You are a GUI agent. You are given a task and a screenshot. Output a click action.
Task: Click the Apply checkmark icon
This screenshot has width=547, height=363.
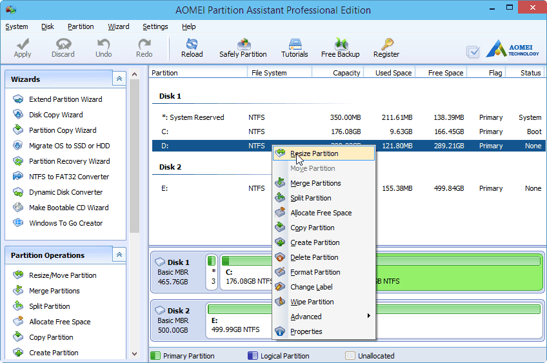[23, 48]
